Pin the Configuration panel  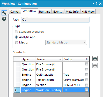coord(97,4)
